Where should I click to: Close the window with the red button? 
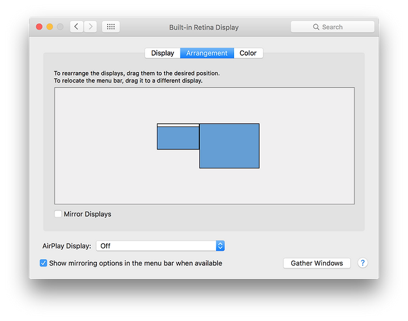pos(39,27)
